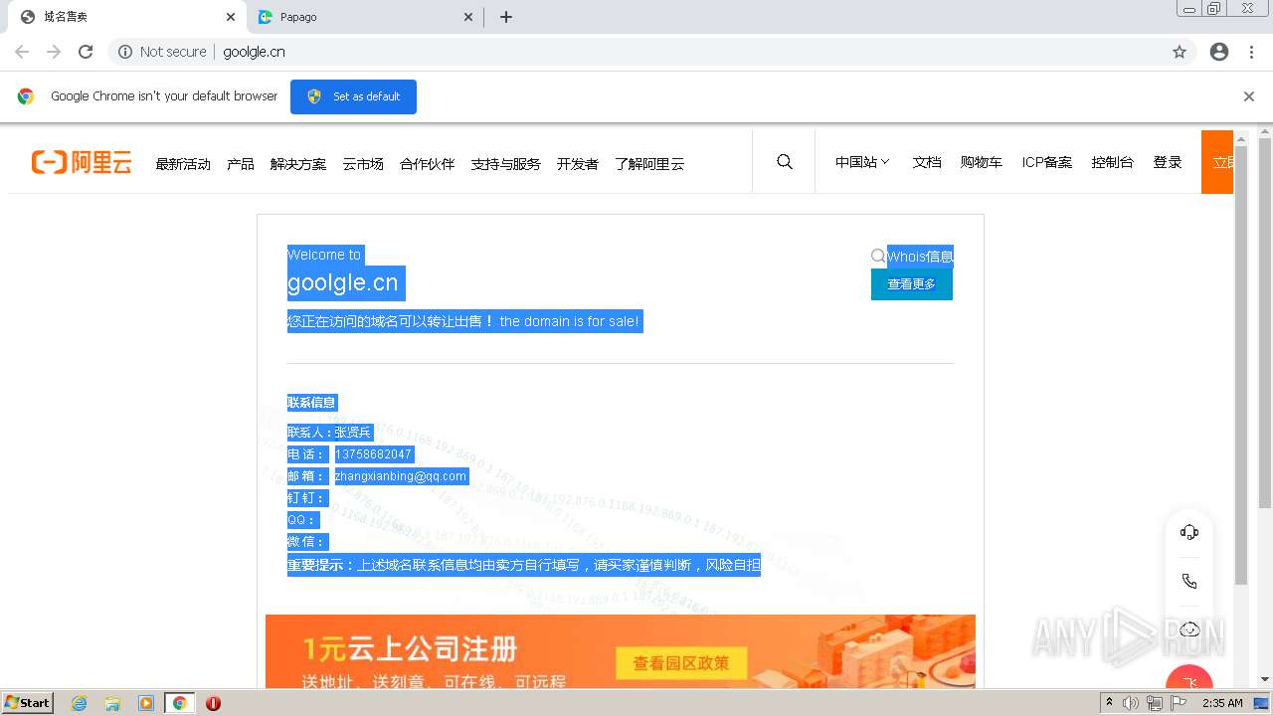Open 支持与服务 menu item
Screen dimensions: 1273x716
tap(506, 164)
